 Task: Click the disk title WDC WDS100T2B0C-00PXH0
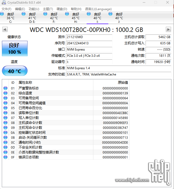tap(70, 30)
